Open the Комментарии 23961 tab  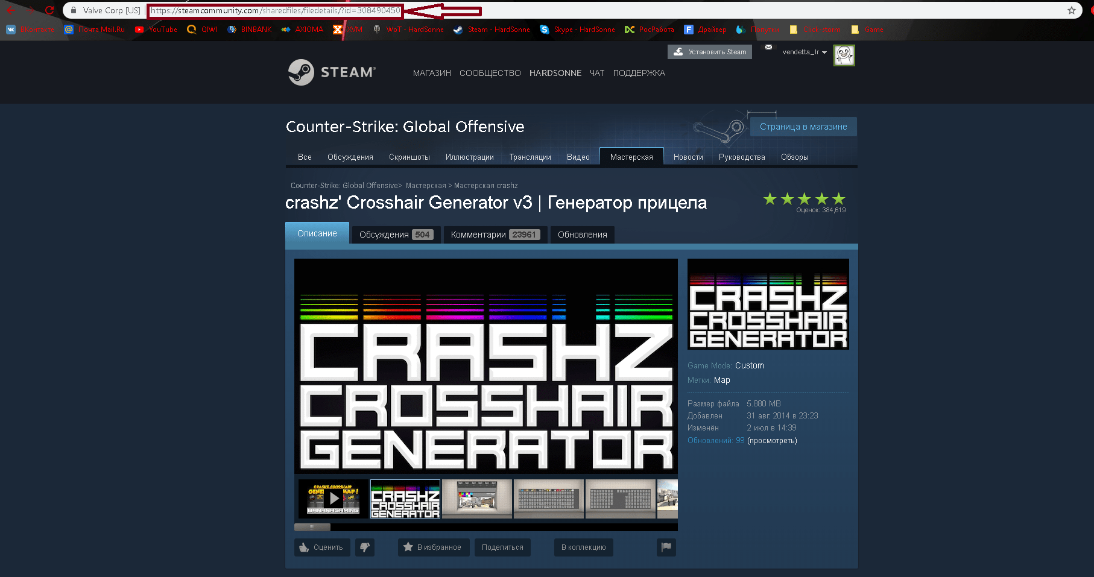[x=496, y=235]
